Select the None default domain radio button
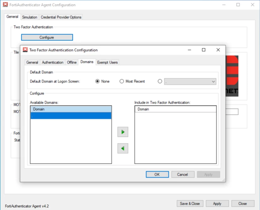 pyautogui.click(x=97, y=81)
